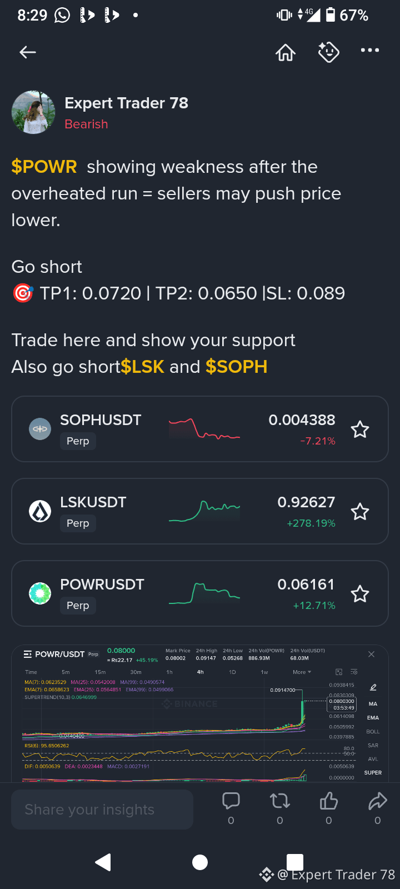Viewport: 400px width, 889px height.
Task: Favorite POWRUSDT with the star toggle
Action: [x=360, y=594]
